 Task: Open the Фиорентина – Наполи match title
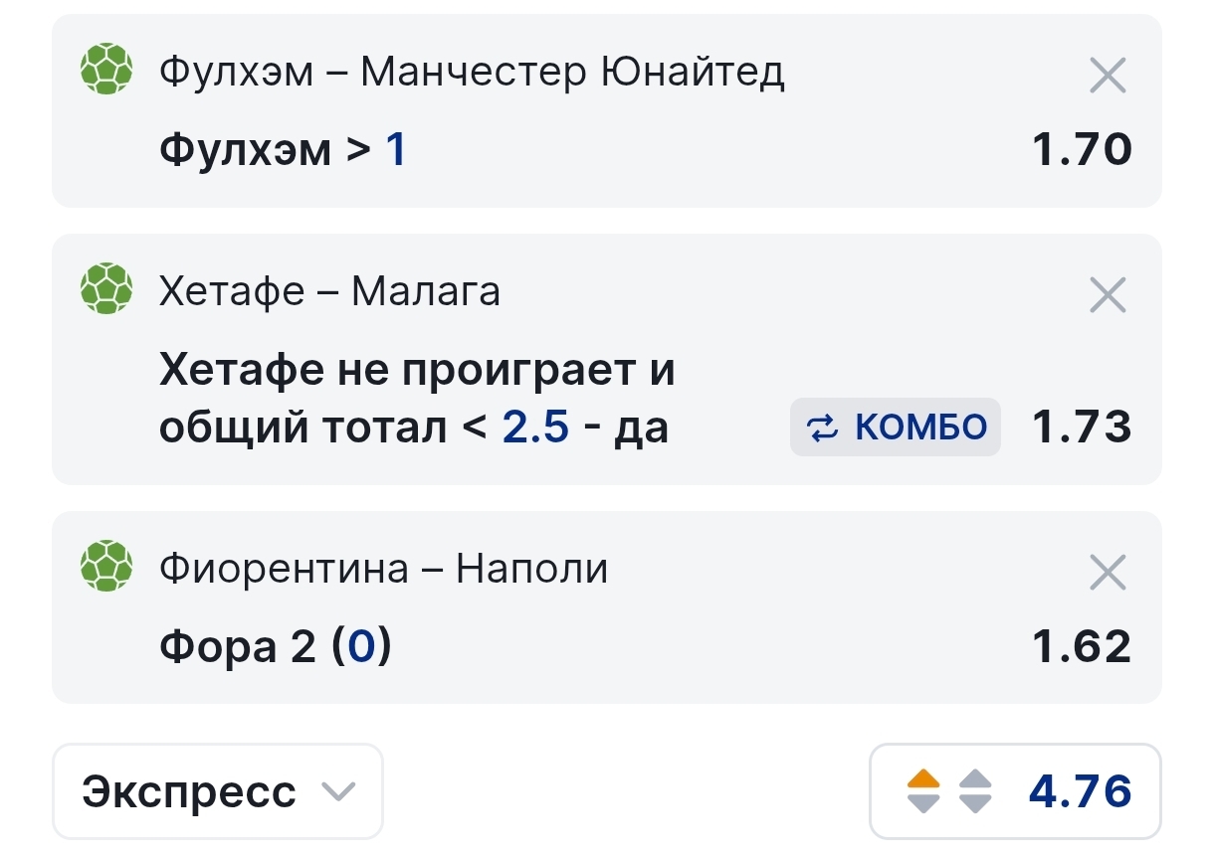[383, 569]
